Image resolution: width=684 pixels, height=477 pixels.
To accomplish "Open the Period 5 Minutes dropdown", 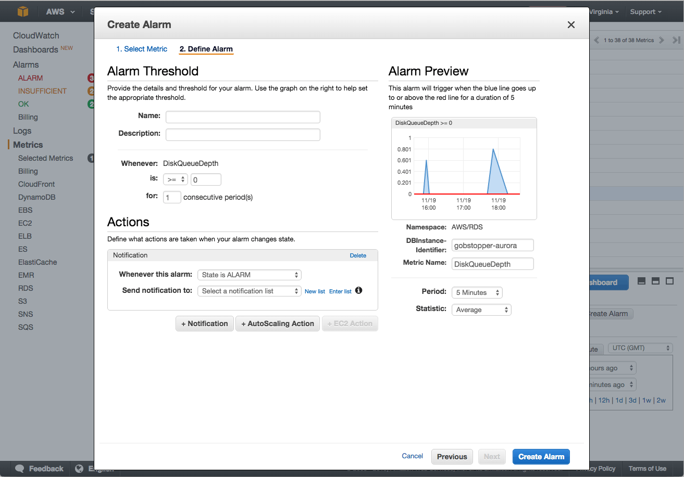I will click(x=476, y=293).
